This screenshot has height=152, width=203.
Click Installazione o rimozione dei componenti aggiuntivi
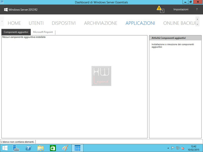[x=173, y=46]
